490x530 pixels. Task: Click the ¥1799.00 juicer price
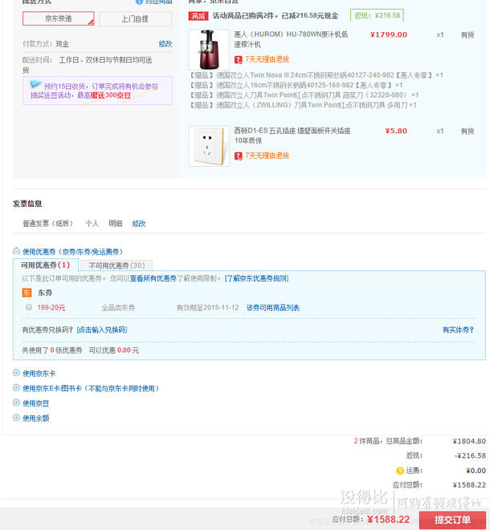389,34
